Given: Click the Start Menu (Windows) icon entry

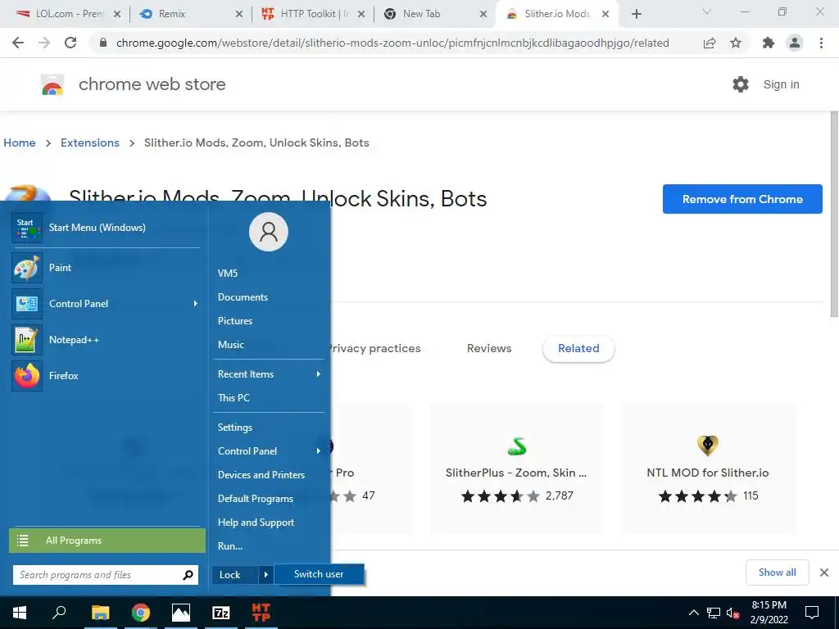Looking at the screenshot, I should coord(106,228).
